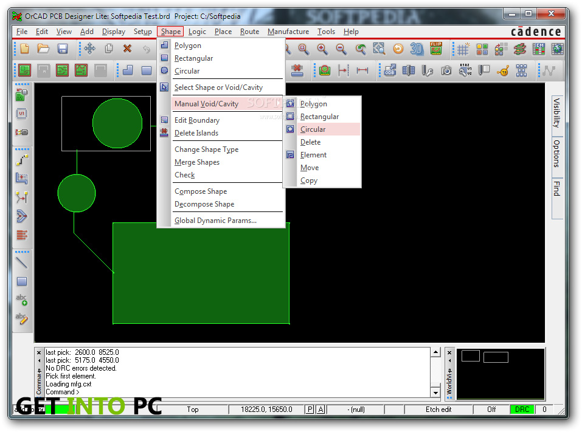This screenshot has width=582, height=432.
Task: Click the Shape Add polygon toolbar icon
Action: [128, 70]
